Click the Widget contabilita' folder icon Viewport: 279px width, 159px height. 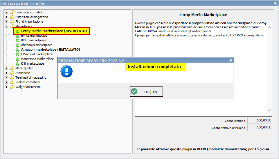(x=12, y=82)
